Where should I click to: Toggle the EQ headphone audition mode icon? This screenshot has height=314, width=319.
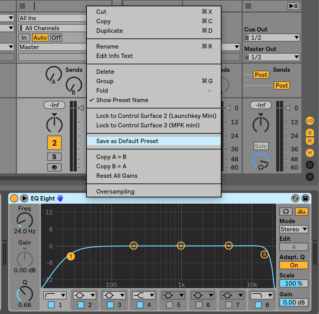tap(286, 212)
